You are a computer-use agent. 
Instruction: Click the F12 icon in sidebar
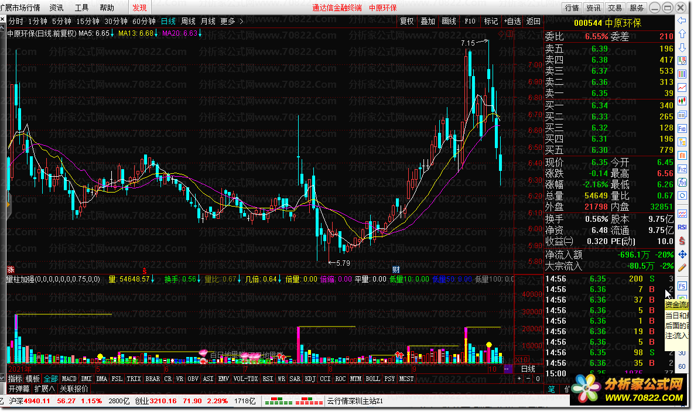(x=682, y=169)
